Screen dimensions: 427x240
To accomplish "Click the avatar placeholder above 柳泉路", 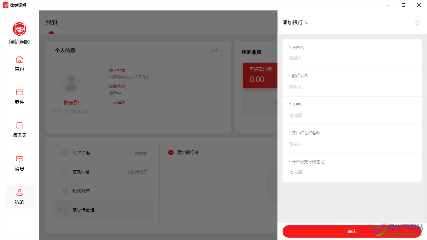I will click(x=71, y=83).
